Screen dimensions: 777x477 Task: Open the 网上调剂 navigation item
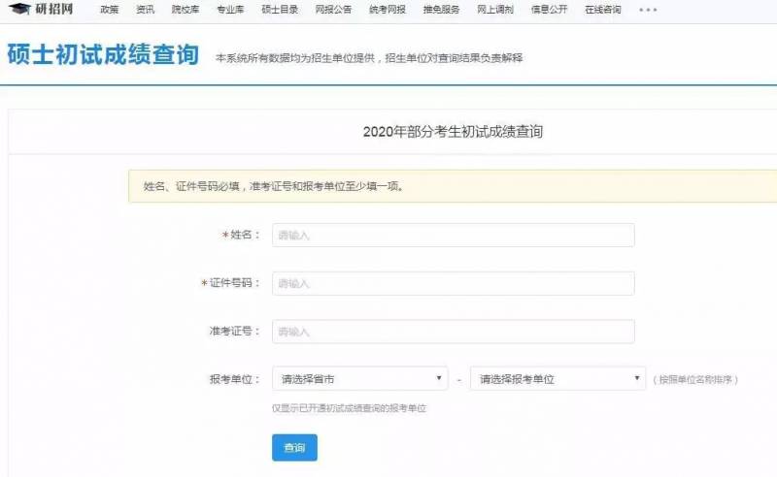tap(492, 10)
